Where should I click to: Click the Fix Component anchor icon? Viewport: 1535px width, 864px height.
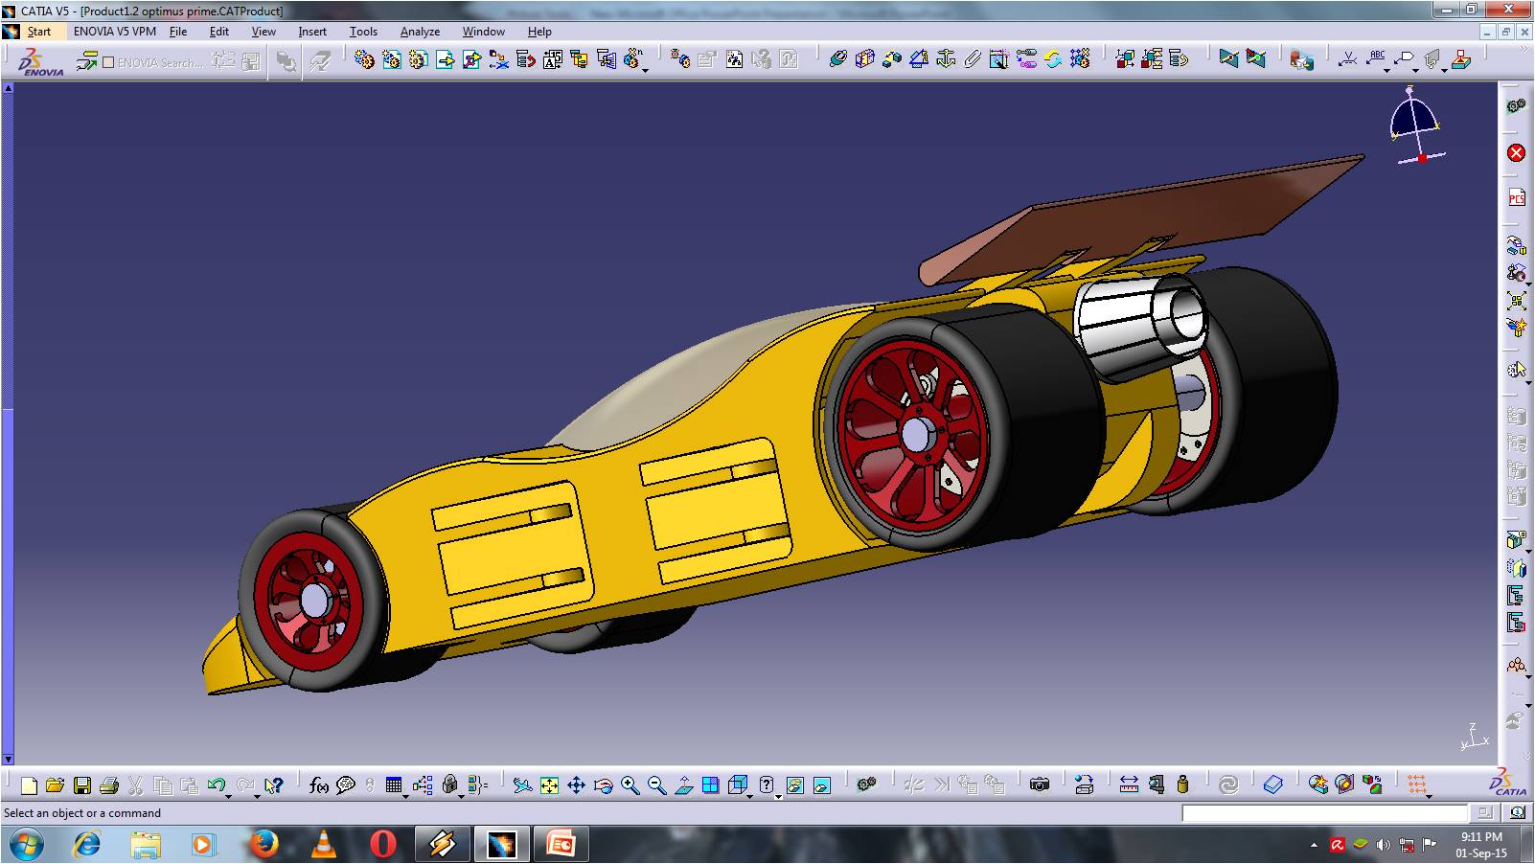point(945,59)
